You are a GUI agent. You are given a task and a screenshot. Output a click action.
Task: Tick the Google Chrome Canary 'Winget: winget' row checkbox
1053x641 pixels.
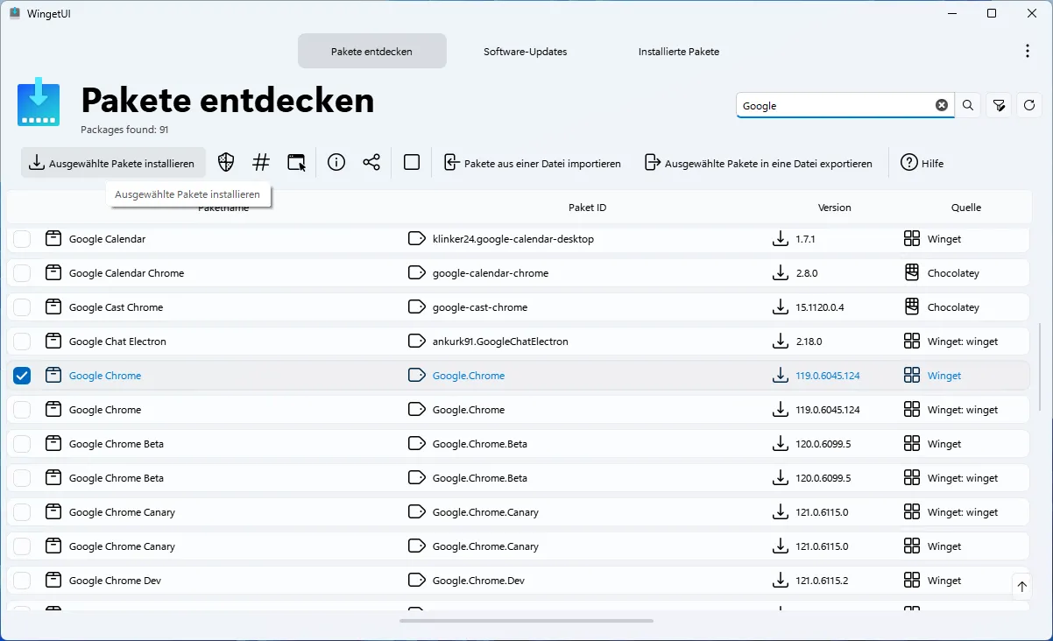[x=22, y=511]
